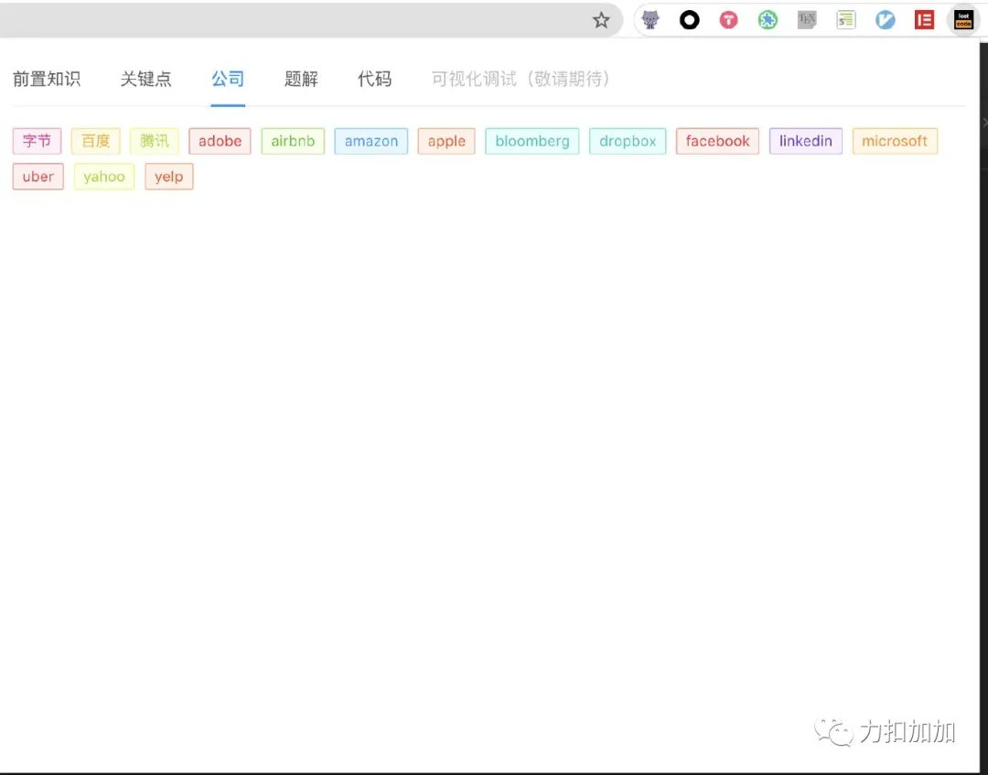988x775 pixels.
Task: Select the uber tag
Action: [x=38, y=177]
